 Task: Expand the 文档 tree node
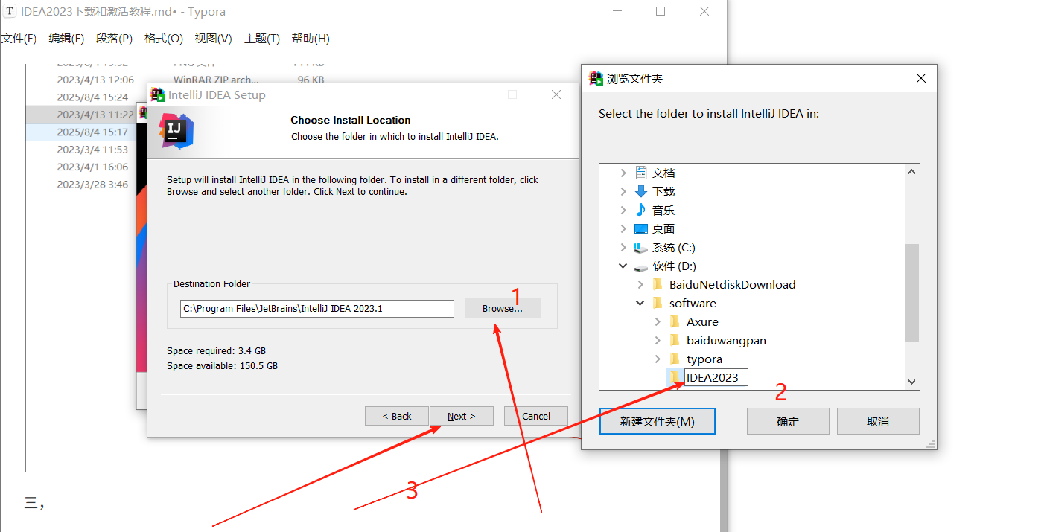pos(623,173)
